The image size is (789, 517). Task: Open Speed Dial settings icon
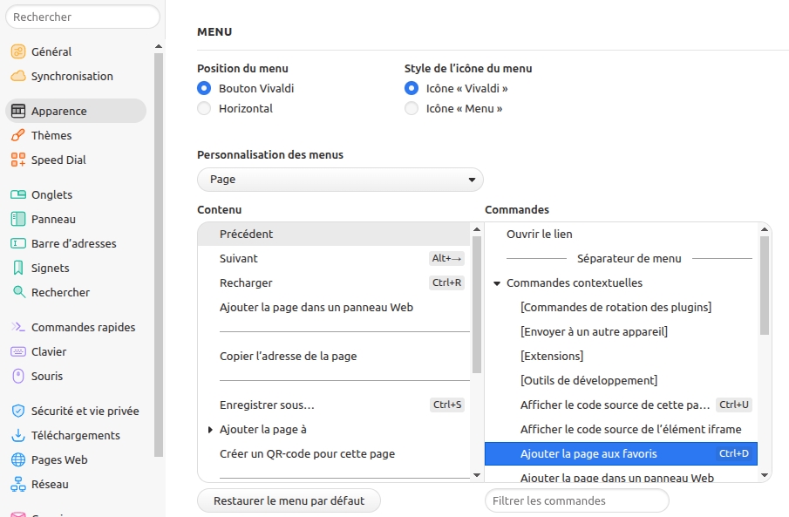(17, 160)
